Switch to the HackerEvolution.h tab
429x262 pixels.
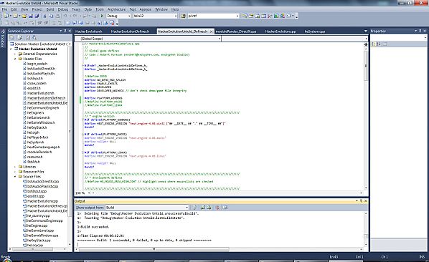89,31
